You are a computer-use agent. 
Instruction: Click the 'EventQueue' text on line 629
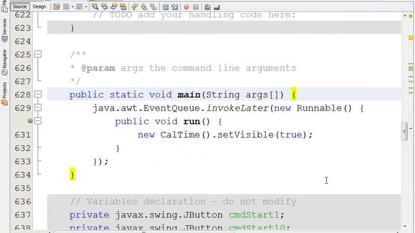(x=172, y=108)
